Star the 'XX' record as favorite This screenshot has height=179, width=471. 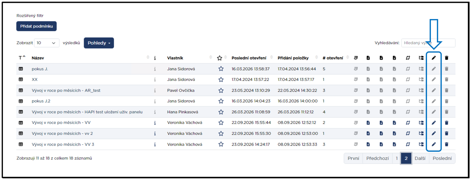[221, 79]
